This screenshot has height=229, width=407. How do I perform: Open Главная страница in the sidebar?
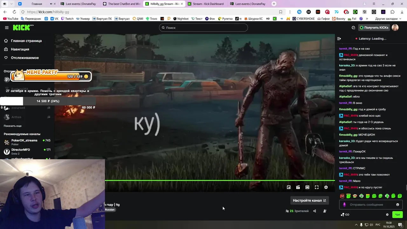pyautogui.click(x=26, y=41)
